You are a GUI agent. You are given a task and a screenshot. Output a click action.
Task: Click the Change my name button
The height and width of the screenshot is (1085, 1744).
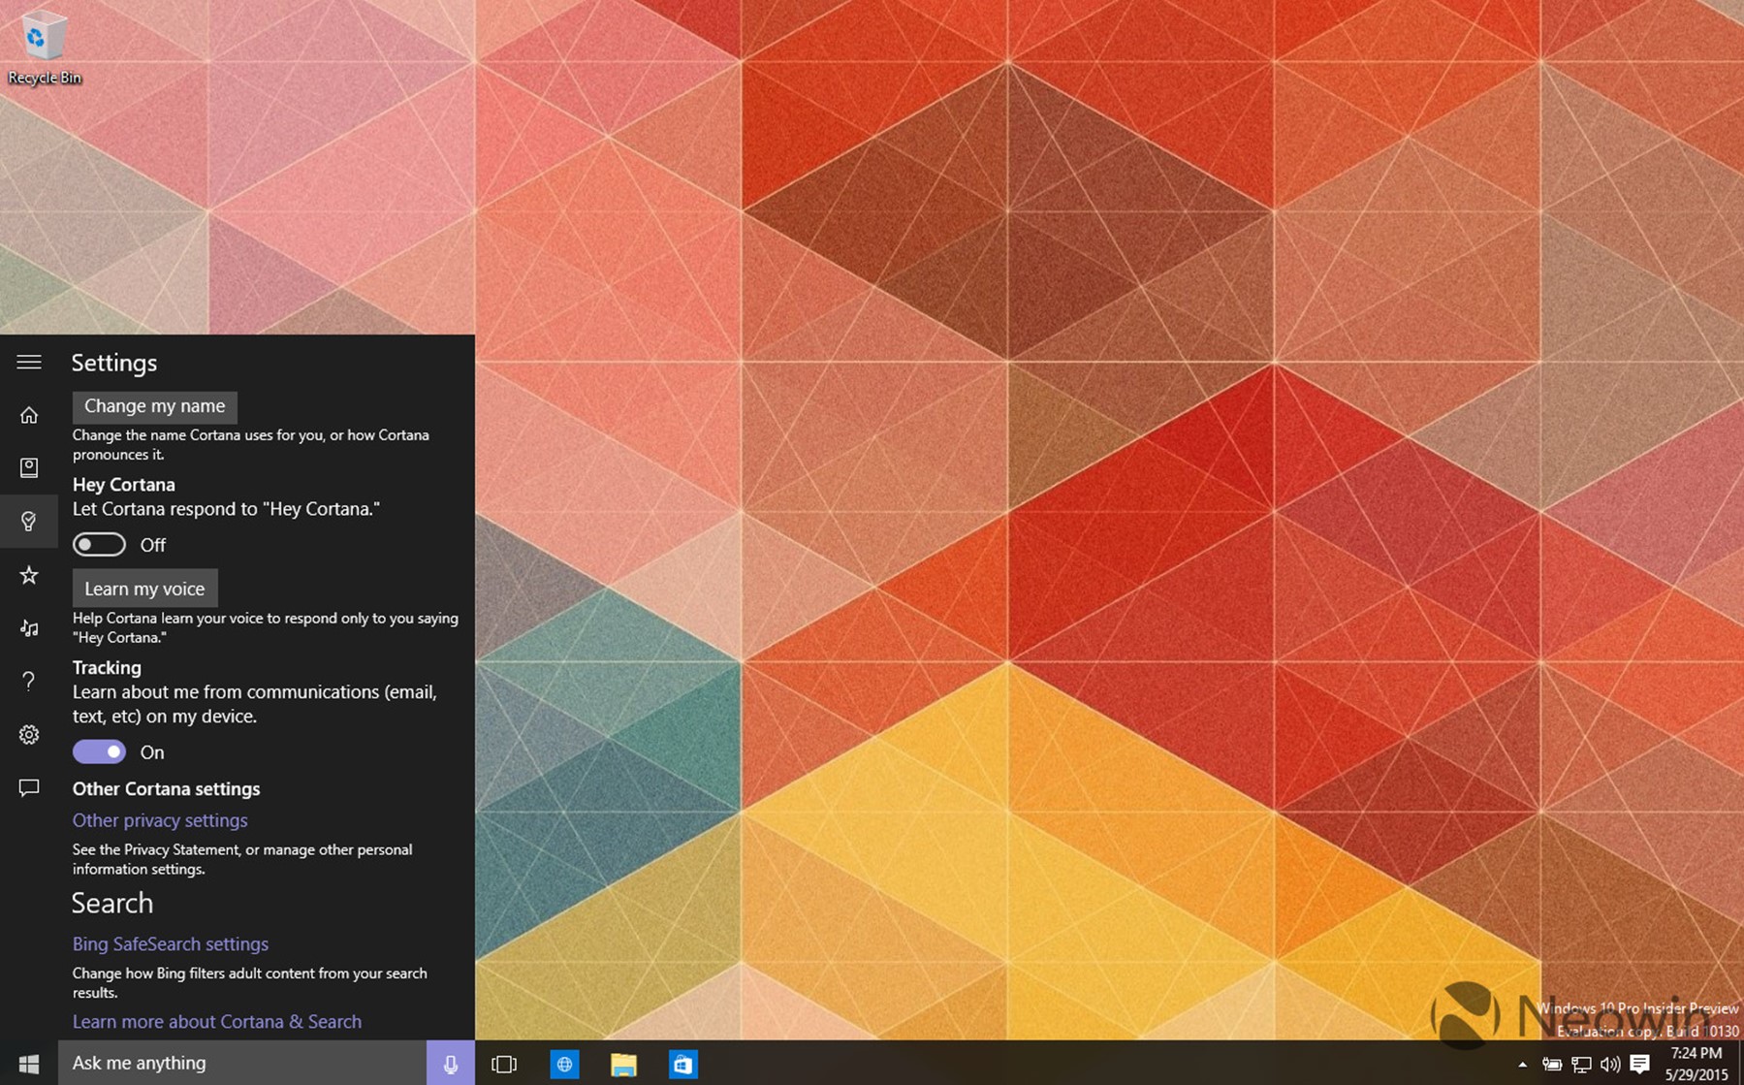tap(155, 406)
